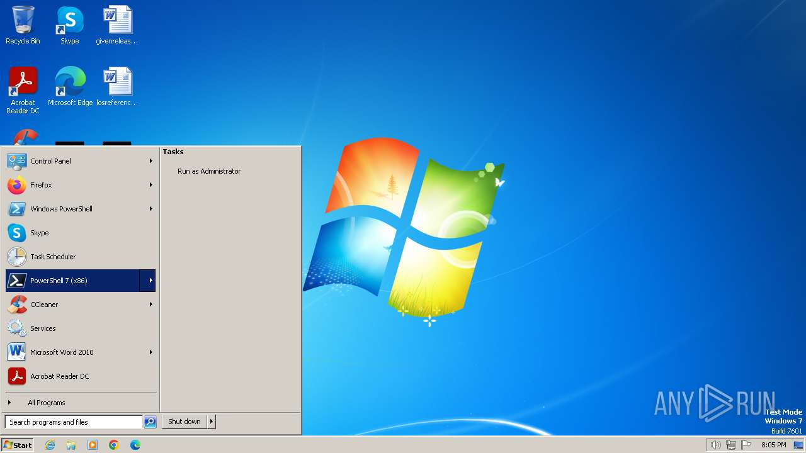Choose Run as Administrator task

click(x=209, y=171)
